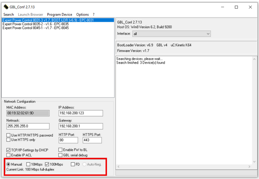Enable the GBL serial debug checkbox
Screen dimensions: 259x179
(61, 155)
